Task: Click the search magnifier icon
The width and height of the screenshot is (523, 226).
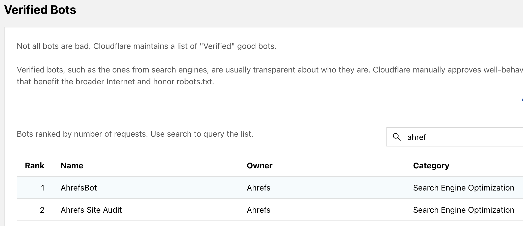Action: point(397,137)
